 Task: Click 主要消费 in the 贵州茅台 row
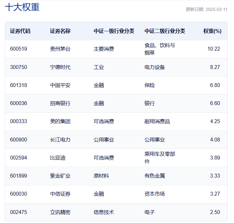pyautogui.click(x=104, y=49)
